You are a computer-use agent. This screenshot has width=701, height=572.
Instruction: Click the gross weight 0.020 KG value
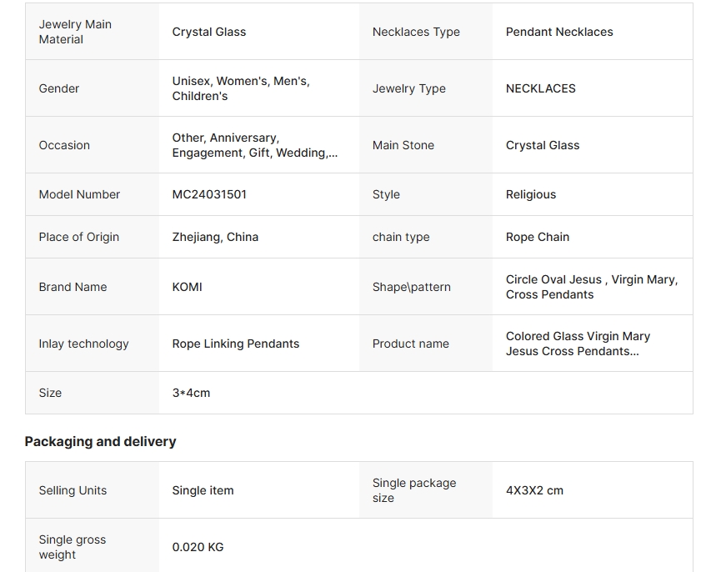point(198,547)
